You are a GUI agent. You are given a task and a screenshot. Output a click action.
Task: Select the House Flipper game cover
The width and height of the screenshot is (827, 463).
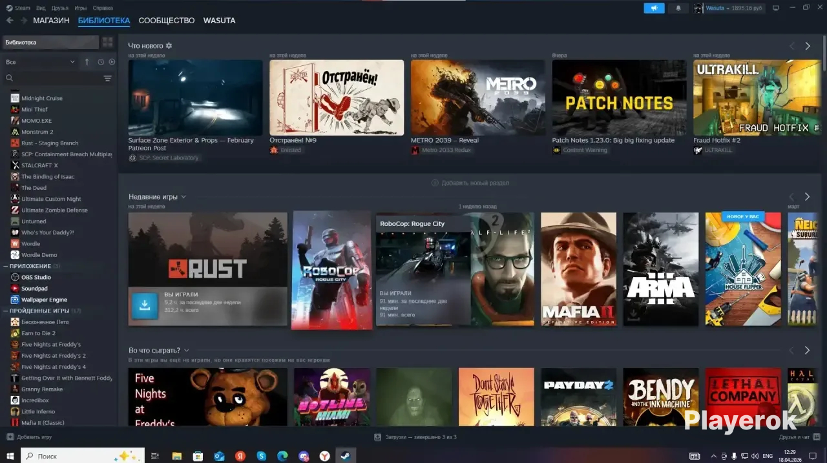point(743,269)
